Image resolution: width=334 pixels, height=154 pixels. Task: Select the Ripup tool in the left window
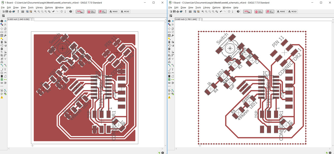(x=5, y=65)
